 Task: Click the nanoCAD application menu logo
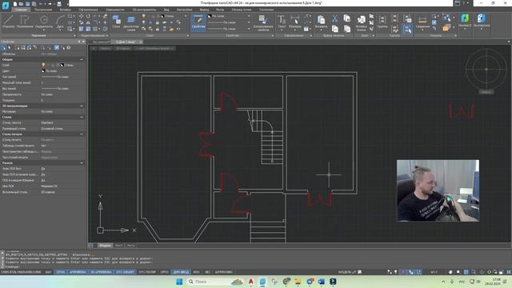pos(6,6)
